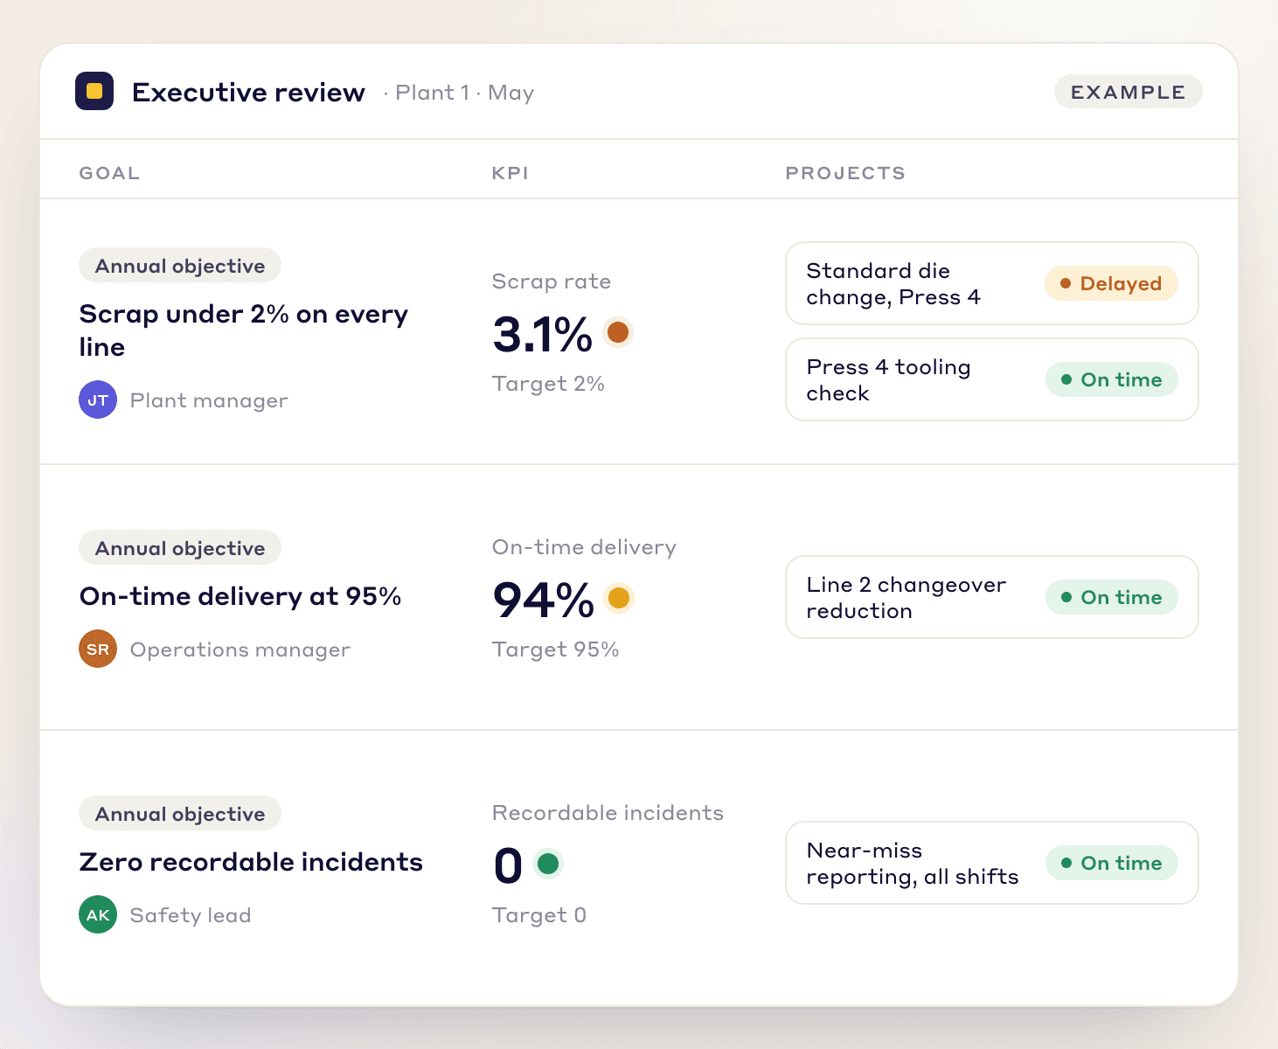Click On time badge for Line 2 changeover

click(x=1111, y=597)
